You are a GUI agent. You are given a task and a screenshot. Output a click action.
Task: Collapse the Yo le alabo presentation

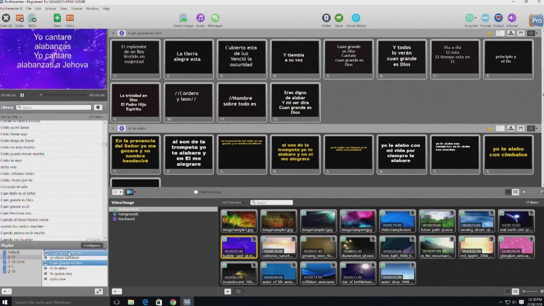(x=113, y=128)
